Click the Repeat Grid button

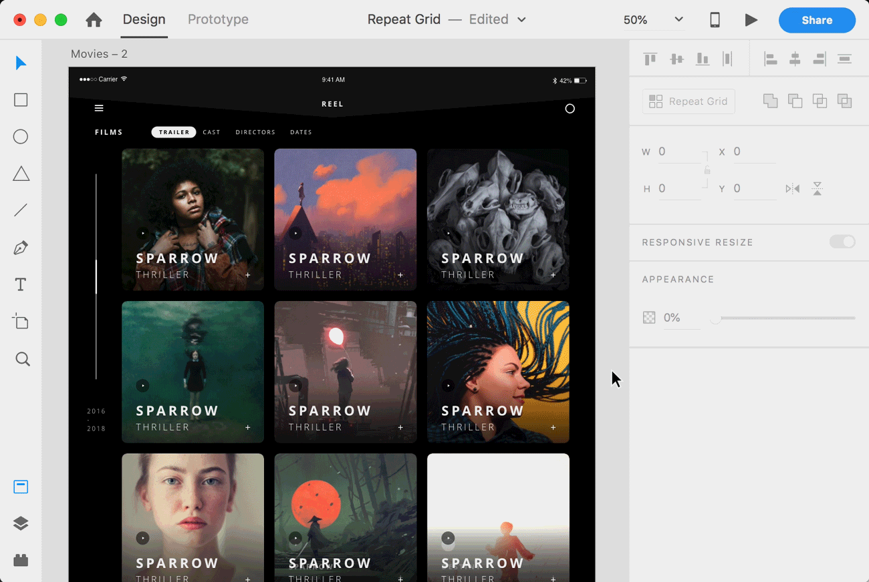tap(689, 101)
